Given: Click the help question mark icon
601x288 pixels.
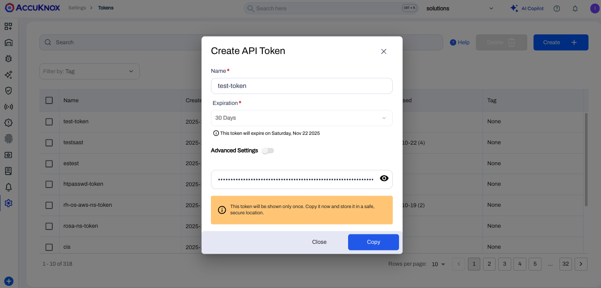Looking at the screenshot, I should coord(557,8).
